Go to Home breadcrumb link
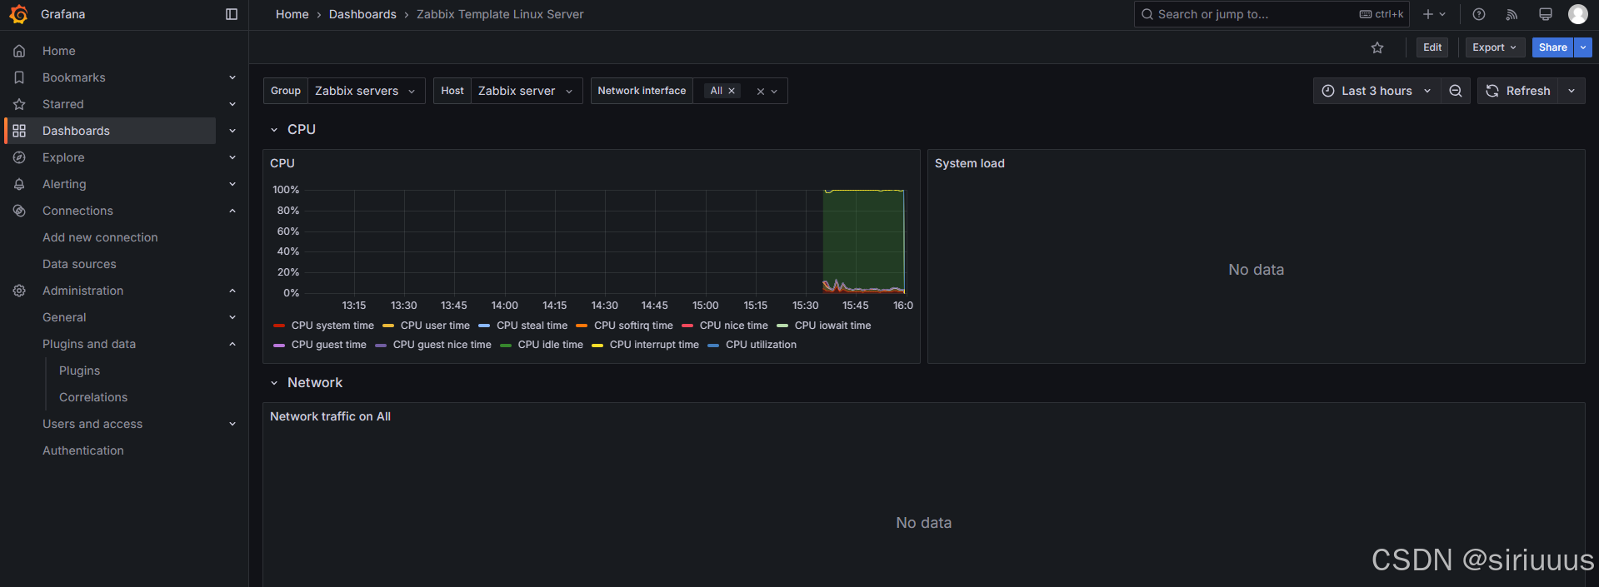Image resolution: width=1599 pixels, height=587 pixels. point(292,14)
